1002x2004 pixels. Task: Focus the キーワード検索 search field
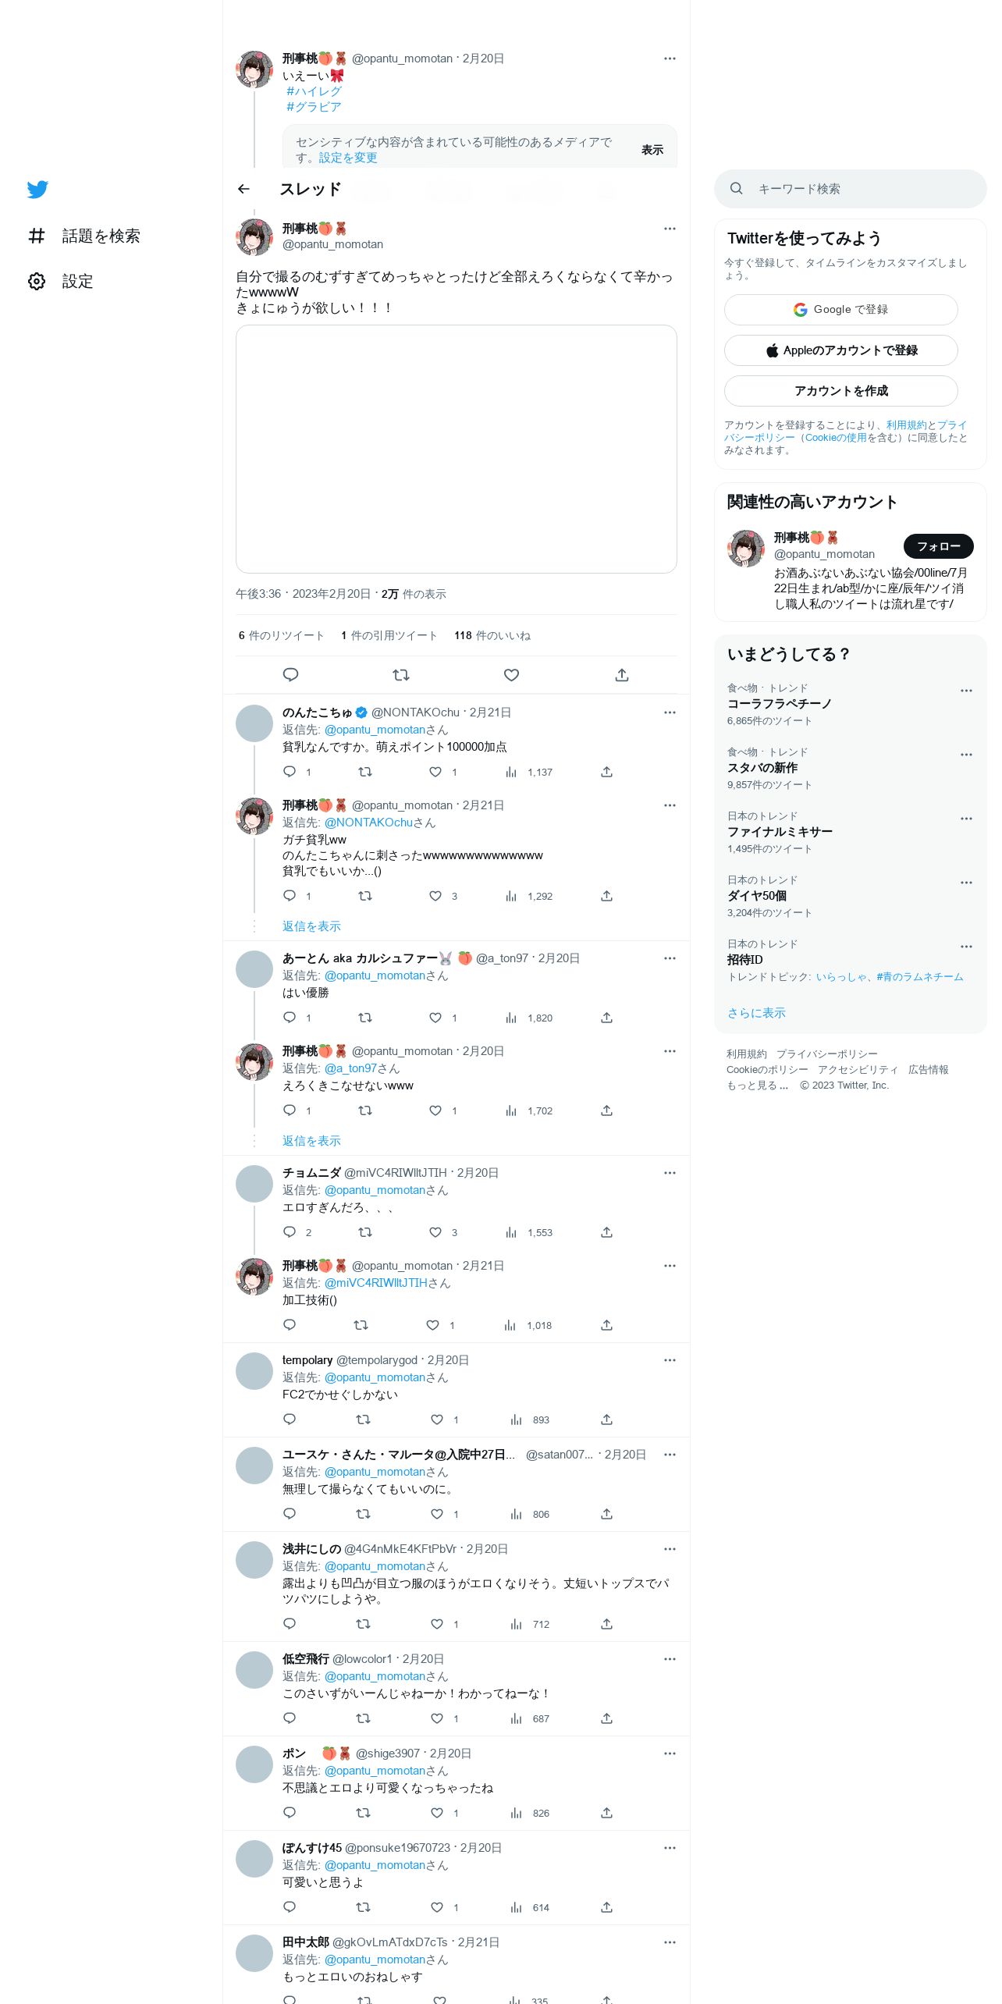point(850,189)
